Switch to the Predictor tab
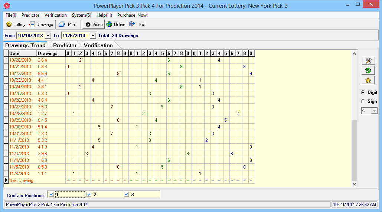The image size is (382, 212). [65, 45]
